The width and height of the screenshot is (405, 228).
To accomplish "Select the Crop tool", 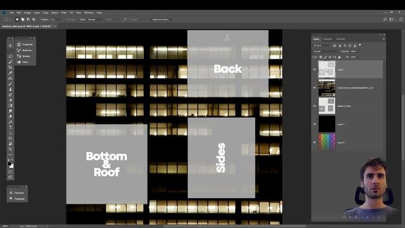I will point(10,67).
